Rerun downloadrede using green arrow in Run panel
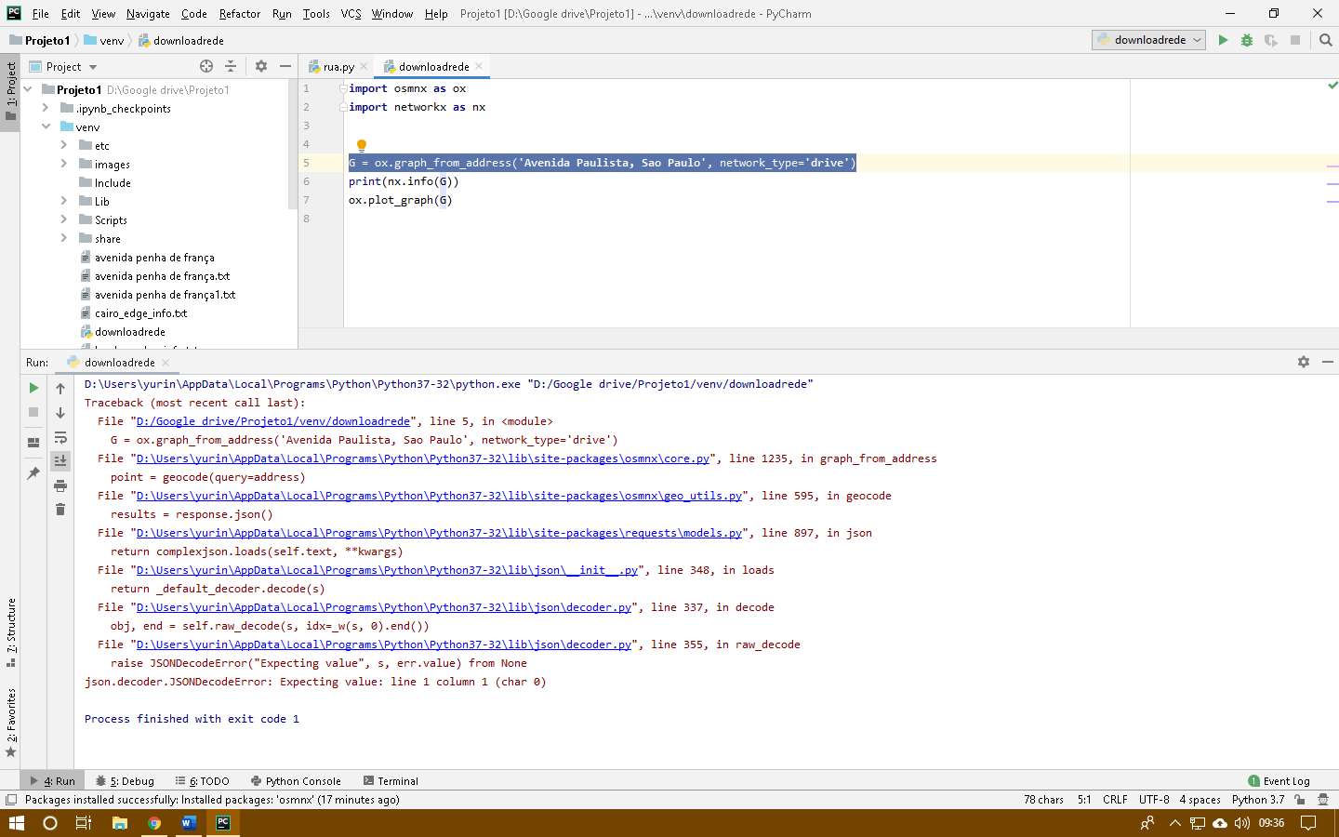 33,388
